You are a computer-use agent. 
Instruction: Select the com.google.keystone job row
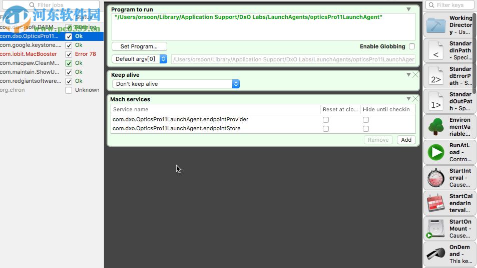(52, 45)
